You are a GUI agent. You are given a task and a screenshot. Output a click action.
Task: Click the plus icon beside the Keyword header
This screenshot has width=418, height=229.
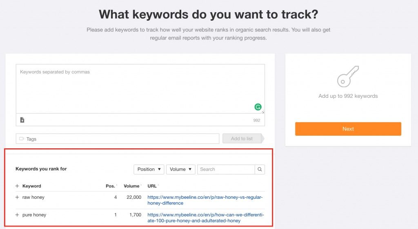tap(17, 186)
